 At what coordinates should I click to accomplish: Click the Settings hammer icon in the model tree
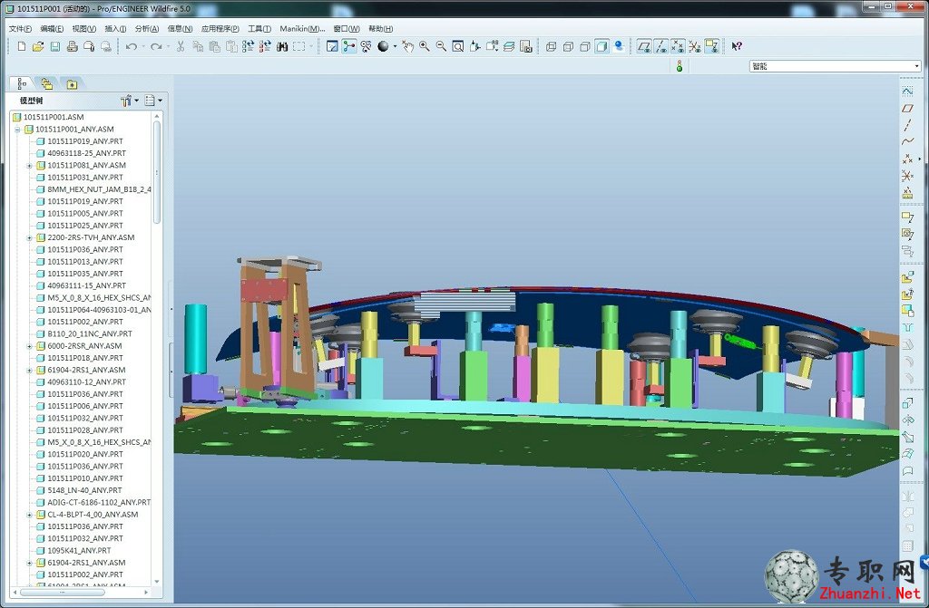pos(126,101)
